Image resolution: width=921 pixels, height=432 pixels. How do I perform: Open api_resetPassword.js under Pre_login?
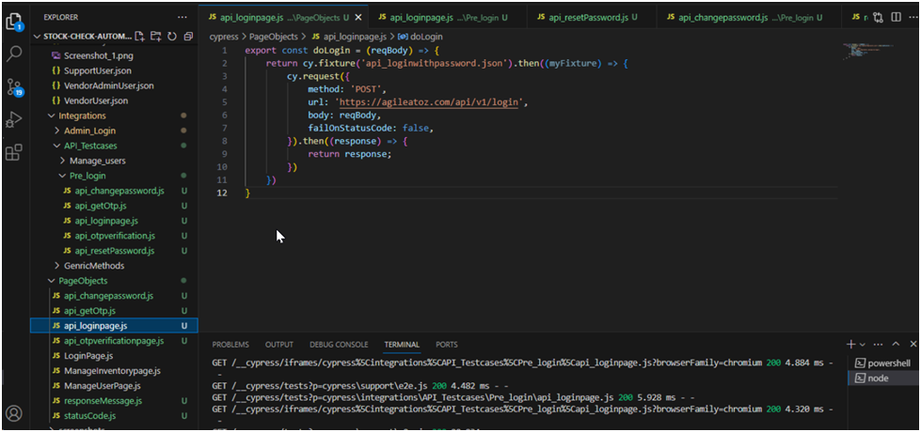pos(114,251)
